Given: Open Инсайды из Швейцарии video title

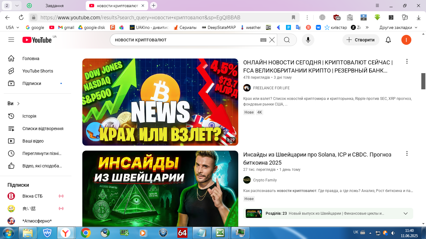Looking at the screenshot, I should pyautogui.click(x=317, y=158).
